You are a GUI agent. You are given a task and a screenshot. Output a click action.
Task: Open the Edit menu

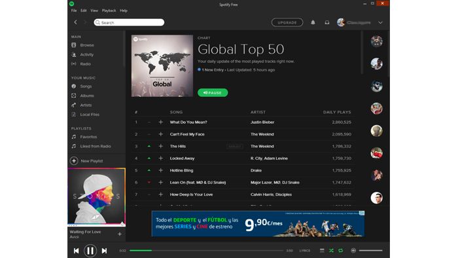[x=84, y=10]
